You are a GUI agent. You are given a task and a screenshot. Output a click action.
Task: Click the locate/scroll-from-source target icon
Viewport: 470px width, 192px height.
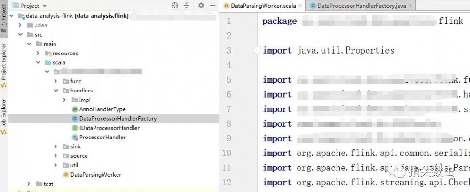175,5
